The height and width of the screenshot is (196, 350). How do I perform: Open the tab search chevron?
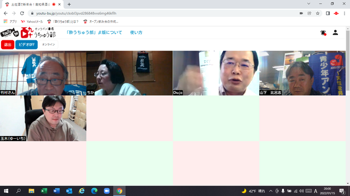308,4
